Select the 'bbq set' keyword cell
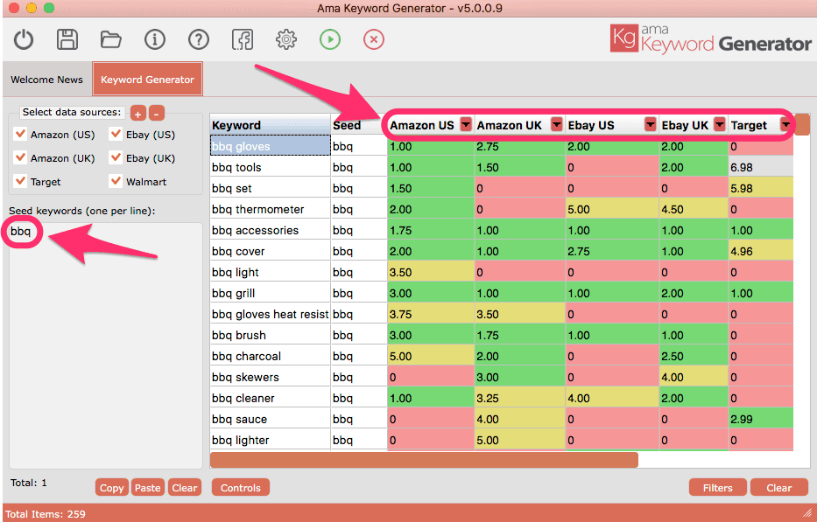Viewport: 817px width, 522px height. point(271,188)
